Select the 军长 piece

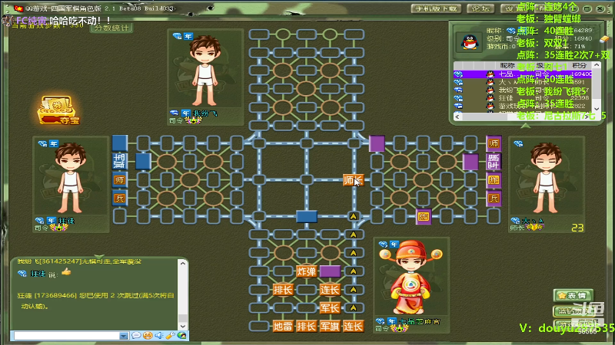click(330, 308)
